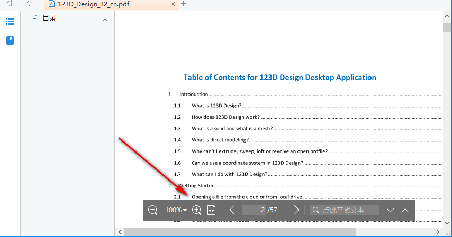This screenshot has height=237, width=452.
Task: Find next result with the down chevron
Action: (x=390, y=210)
